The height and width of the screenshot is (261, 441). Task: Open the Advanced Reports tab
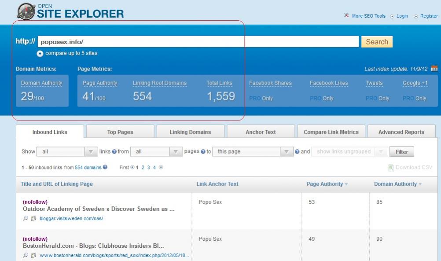coord(401,132)
